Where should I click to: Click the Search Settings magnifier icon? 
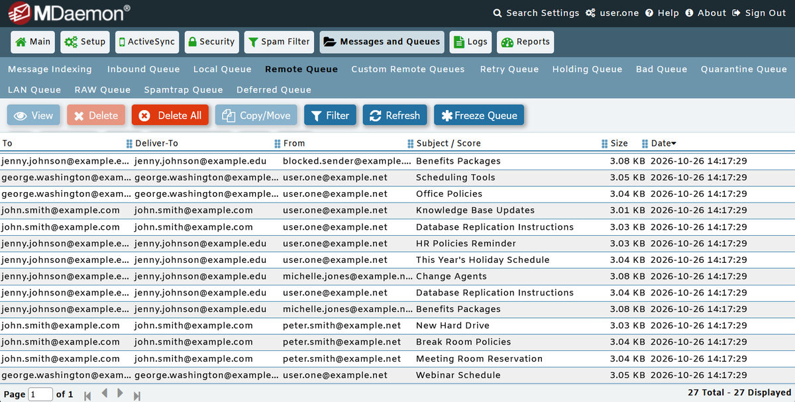coord(498,13)
